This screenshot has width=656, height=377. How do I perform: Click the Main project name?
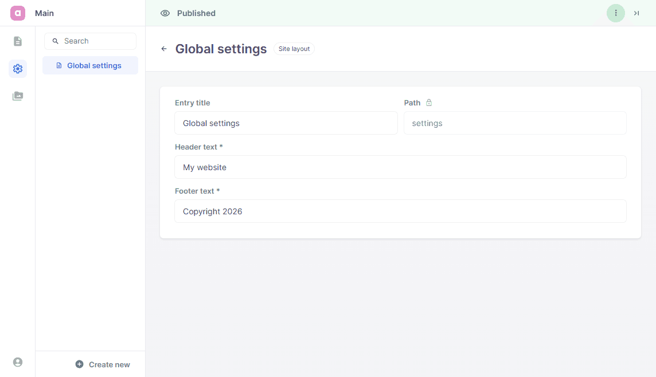click(x=44, y=13)
